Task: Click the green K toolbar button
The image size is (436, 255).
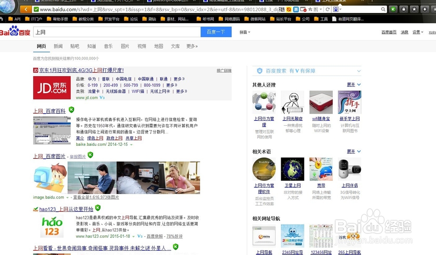Action: coord(393,10)
